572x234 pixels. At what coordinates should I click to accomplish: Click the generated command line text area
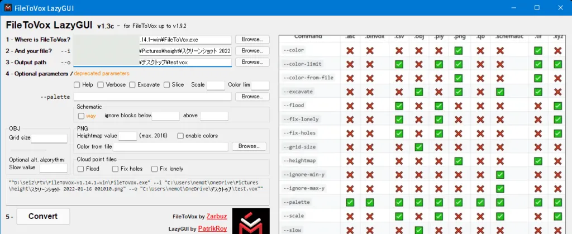click(x=138, y=192)
